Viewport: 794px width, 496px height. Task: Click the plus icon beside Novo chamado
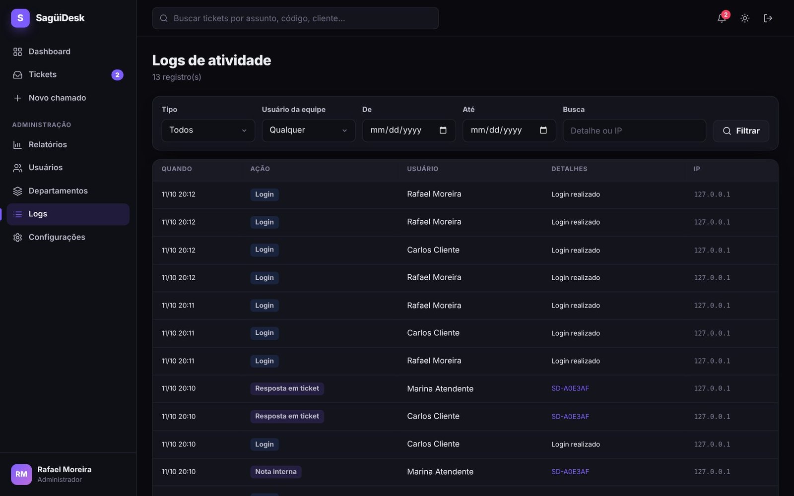pos(18,98)
